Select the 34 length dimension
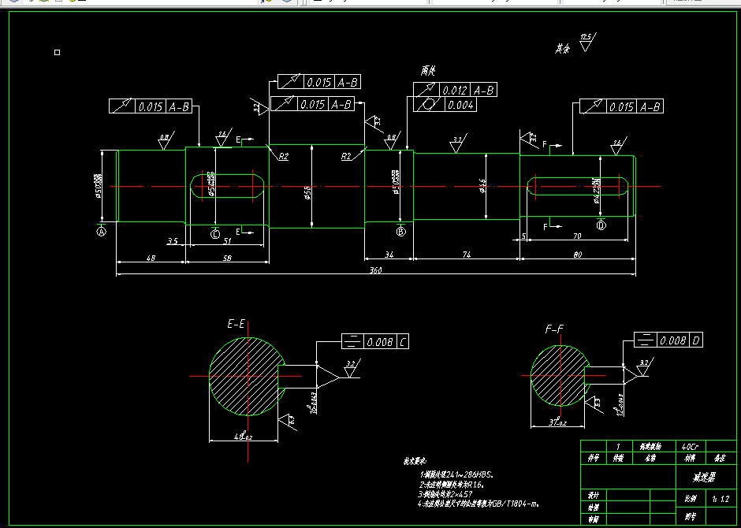Image resolution: width=741 pixels, height=528 pixels. 389,255
